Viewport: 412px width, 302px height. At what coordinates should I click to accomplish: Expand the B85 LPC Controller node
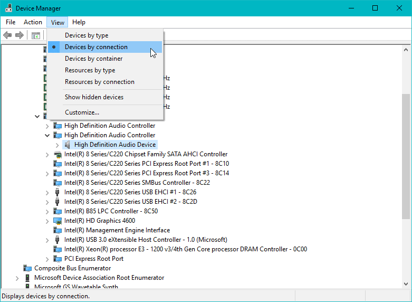click(47, 212)
